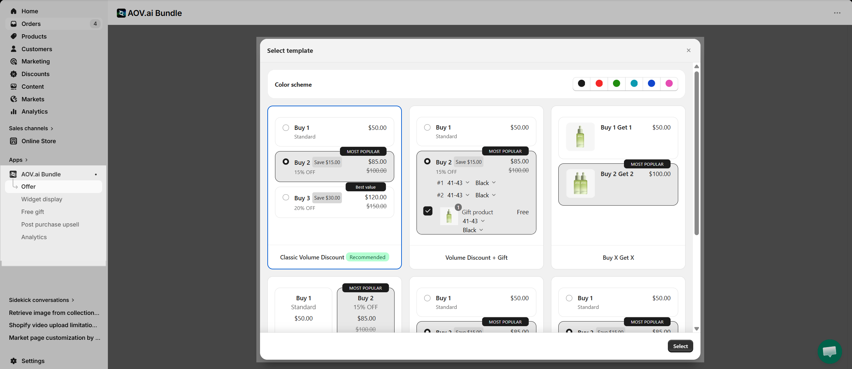Expand the Apps section chevron

point(26,160)
